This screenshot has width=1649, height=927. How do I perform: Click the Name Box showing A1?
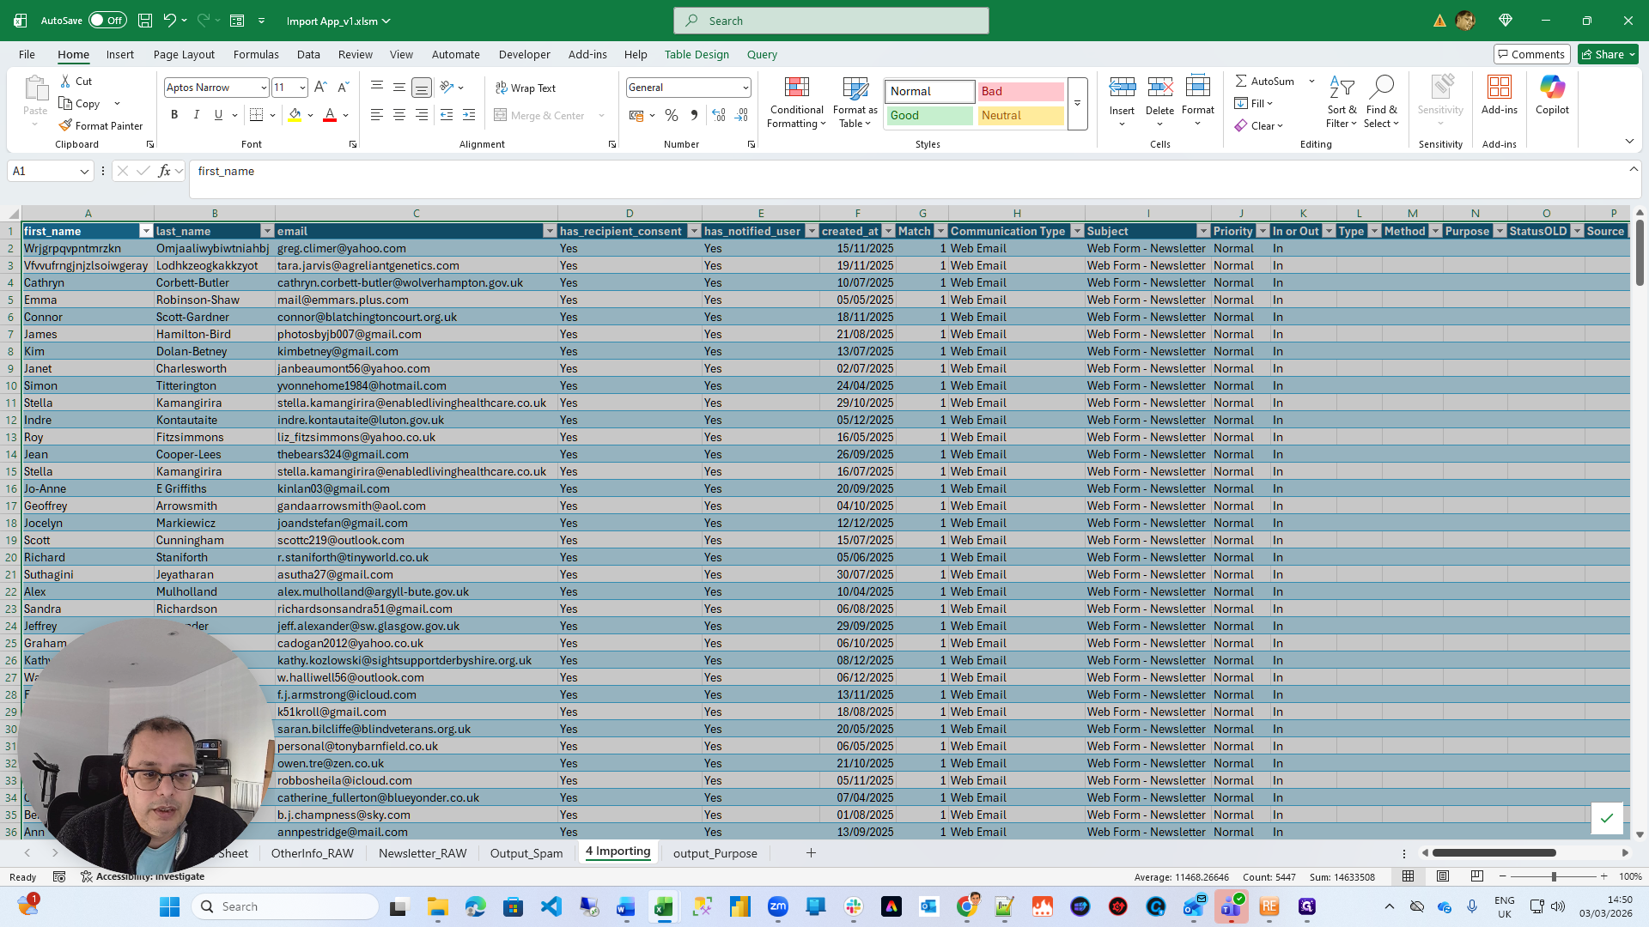click(x=43, y=171)
